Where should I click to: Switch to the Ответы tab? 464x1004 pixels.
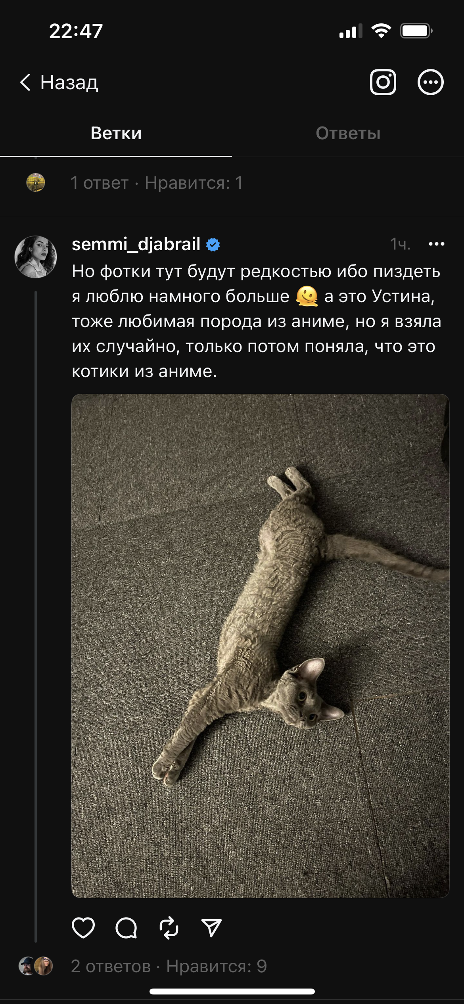348,133
